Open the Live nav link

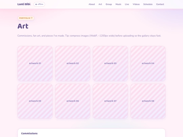pos(127,4)
